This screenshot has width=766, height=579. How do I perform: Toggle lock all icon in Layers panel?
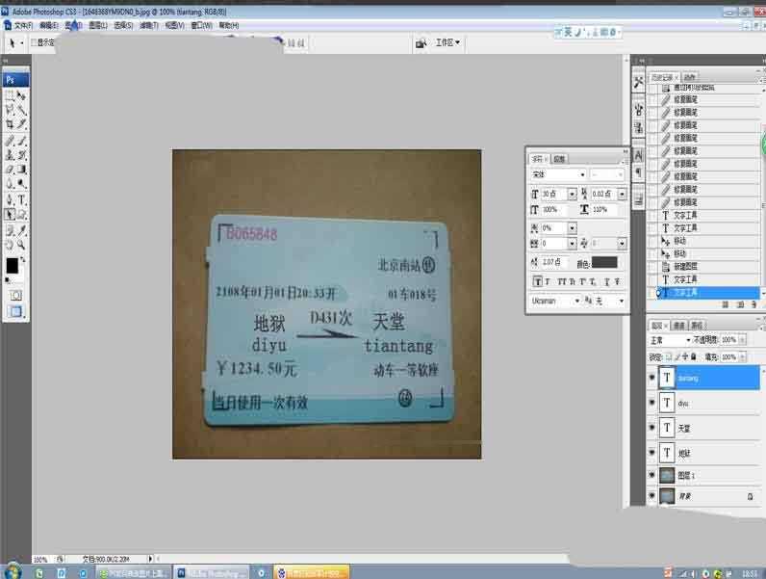tap(693, 357)
